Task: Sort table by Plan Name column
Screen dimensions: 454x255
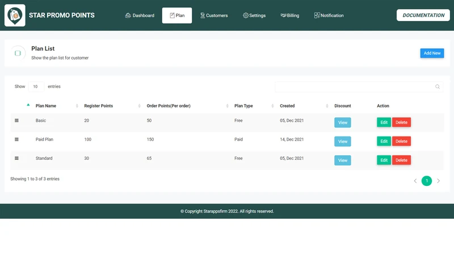Action: (46, 106)
